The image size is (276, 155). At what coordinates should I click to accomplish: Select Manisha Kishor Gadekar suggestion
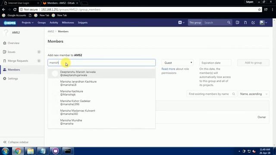point(102,102)
